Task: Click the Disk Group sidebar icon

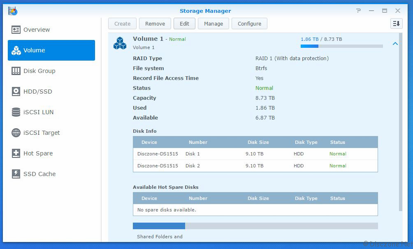Action: click(16, 71)
